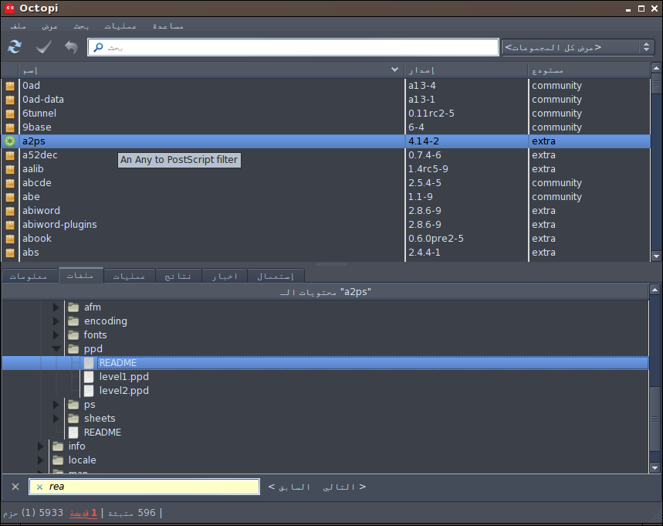Expand the fonts folder
Viewport: 663px width, 526px height.
pyautogui.click(x=56, y=335)
